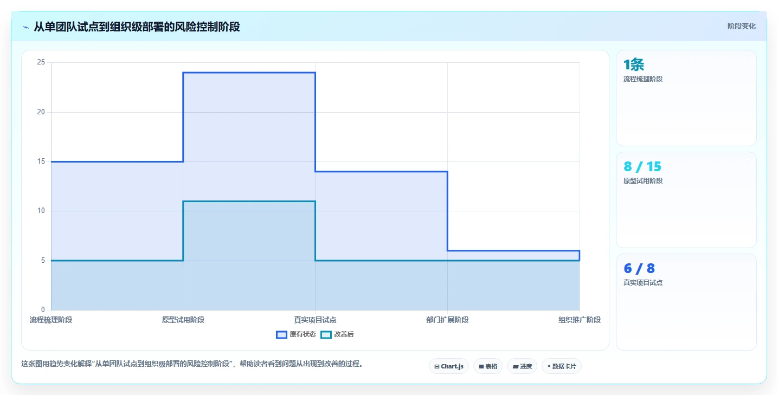Click the 改善后 teal legend swatch
This screenshot has width=778, height=395.
click(326, 334)
